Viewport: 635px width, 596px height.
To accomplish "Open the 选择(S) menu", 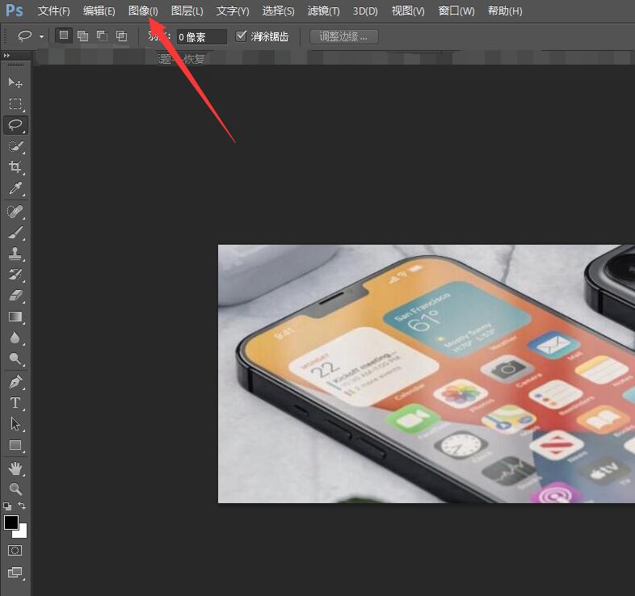I will [278, 10].
